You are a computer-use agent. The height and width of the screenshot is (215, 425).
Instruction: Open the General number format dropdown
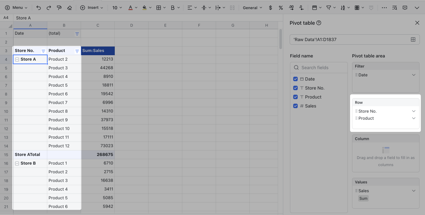click(252, 7)
